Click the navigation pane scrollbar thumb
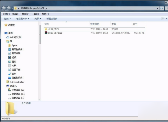Screen dimensions: 168x122 coord(39,34)
